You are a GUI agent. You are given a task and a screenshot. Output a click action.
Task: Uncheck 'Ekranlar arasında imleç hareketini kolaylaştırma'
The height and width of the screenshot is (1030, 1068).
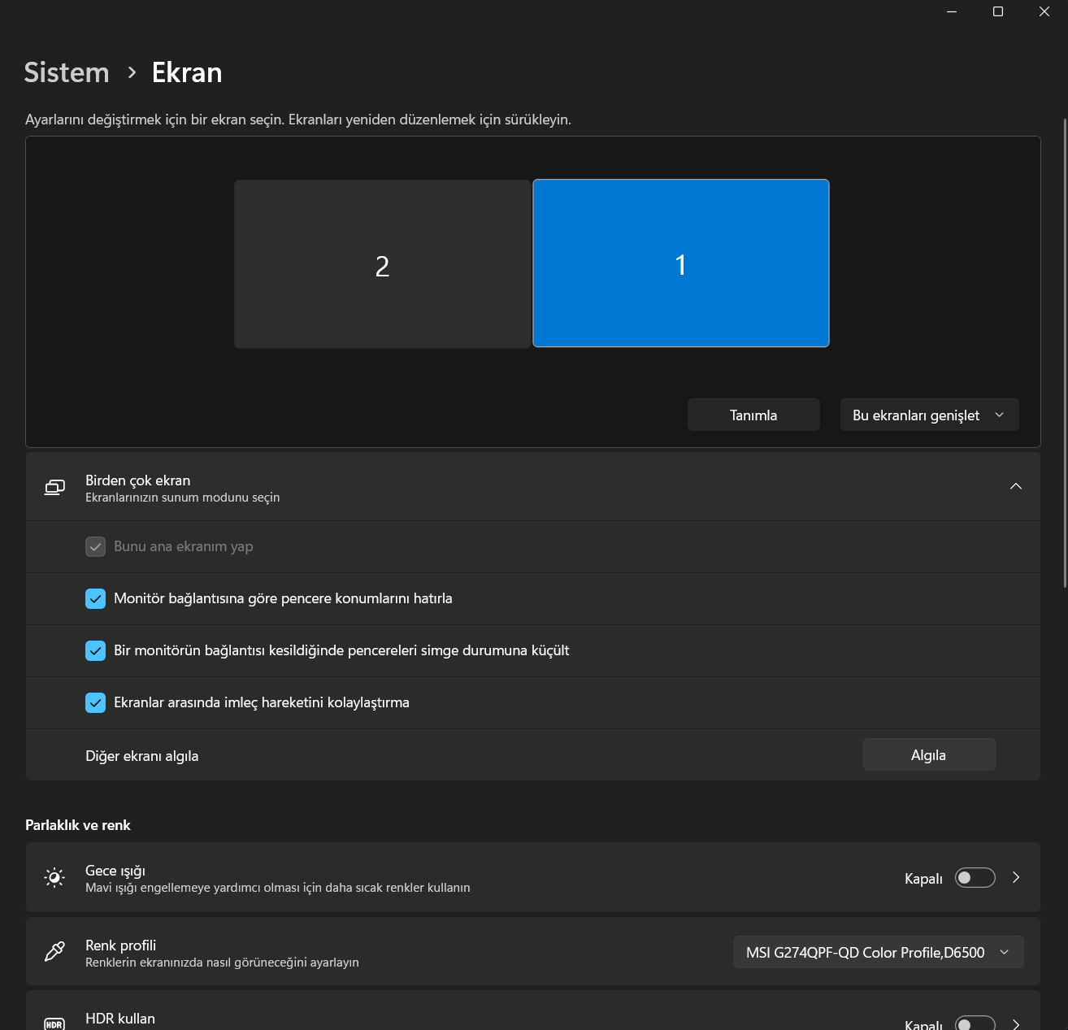coord(95,702)
